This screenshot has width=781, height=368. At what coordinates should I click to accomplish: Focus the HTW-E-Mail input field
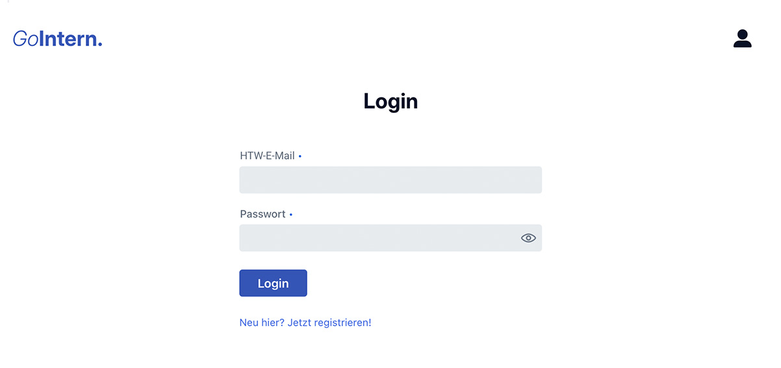pyautogui.click(x=390, y=180)
